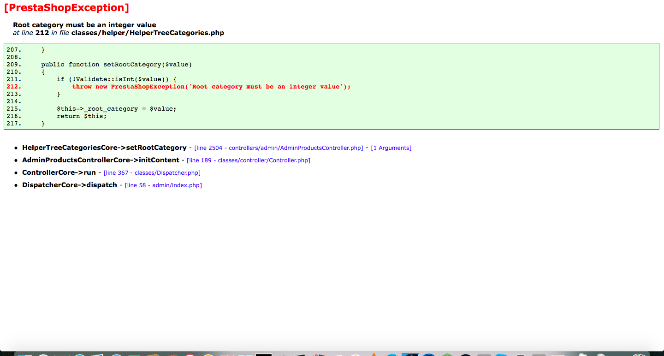Select the DispatcherCore->dispatch trace entry
The width and height of the screenshot is (664, 356).
70,185
